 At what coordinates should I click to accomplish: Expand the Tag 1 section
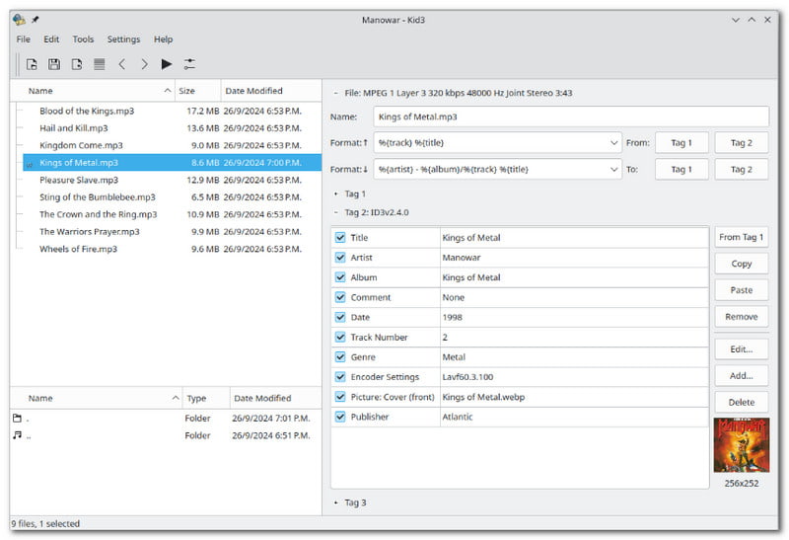pos(335,193)
